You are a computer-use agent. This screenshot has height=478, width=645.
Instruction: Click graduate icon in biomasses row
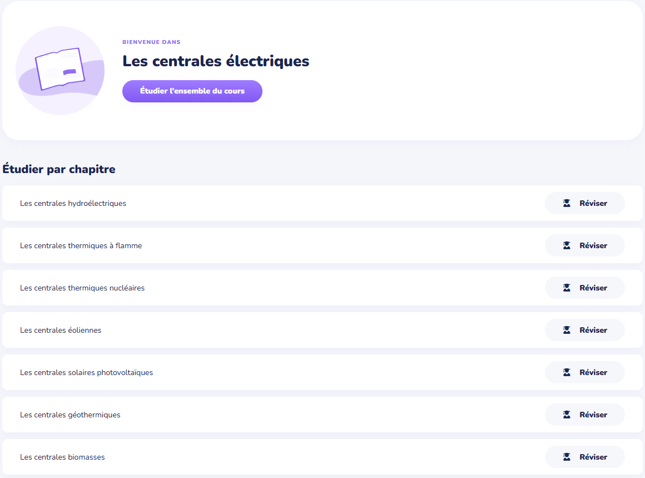pos(567,457)
